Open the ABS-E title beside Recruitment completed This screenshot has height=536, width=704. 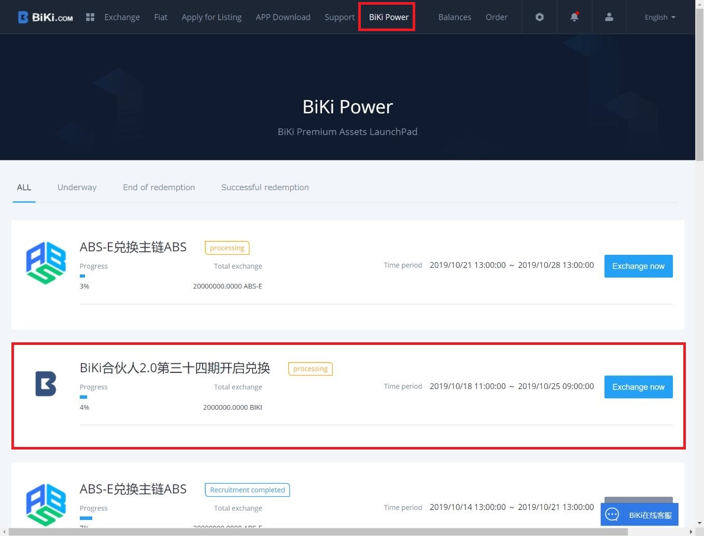point(133,489)
